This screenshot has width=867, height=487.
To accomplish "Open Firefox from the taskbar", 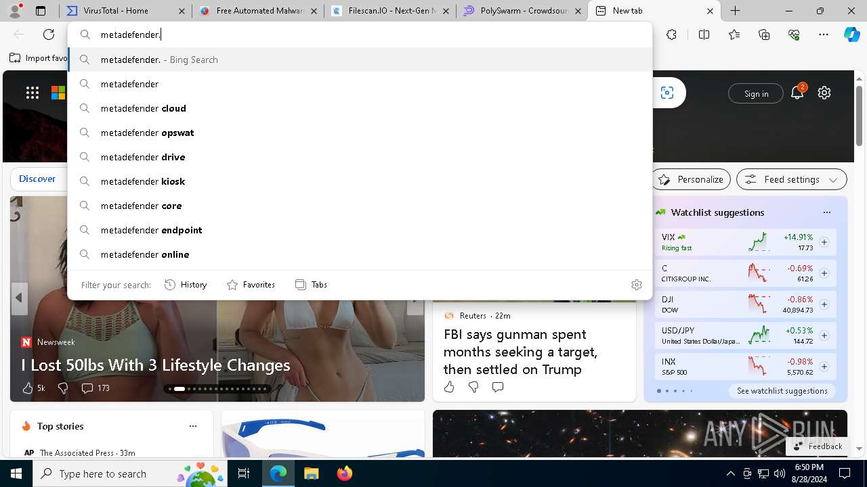I will 344,473.
